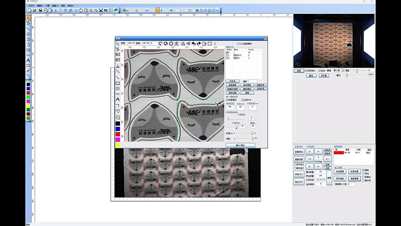This screenshot has height=226, width=401.
Task: Click the redo arrow in template dialog toolbar
Action: pos(199,44)
